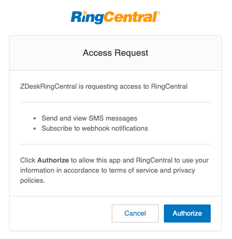The image size is (232, 239).
Task: Click the Authorize button
Action: (187, 214)
